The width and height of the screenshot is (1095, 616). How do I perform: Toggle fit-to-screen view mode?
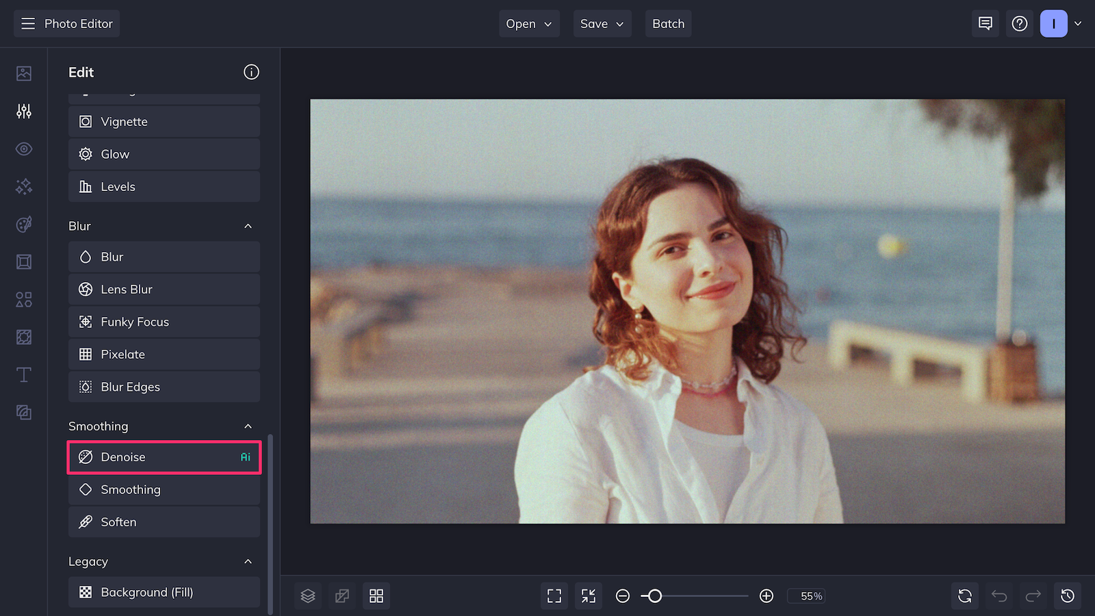point(554,595)
